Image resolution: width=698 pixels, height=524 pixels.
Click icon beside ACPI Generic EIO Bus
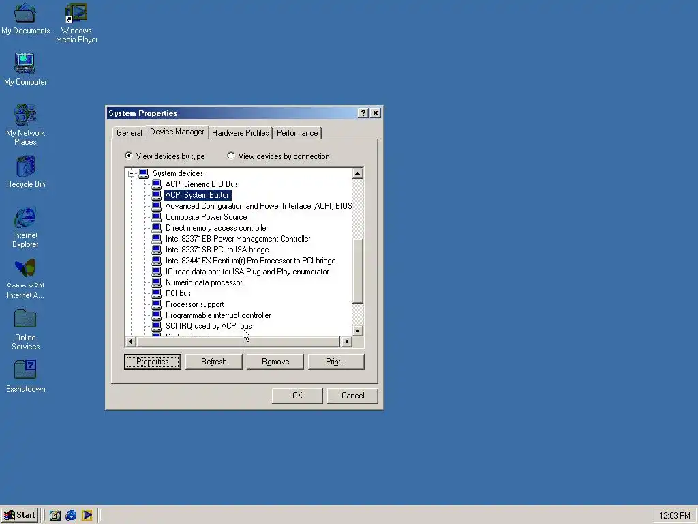[156, 184]
